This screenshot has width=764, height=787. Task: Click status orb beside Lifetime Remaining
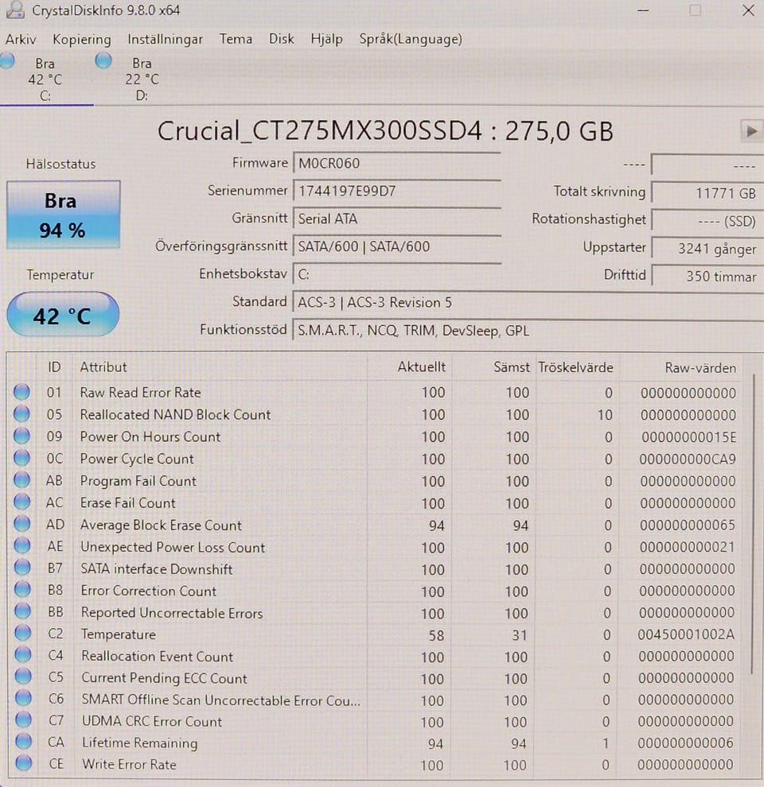click(22, 742)
